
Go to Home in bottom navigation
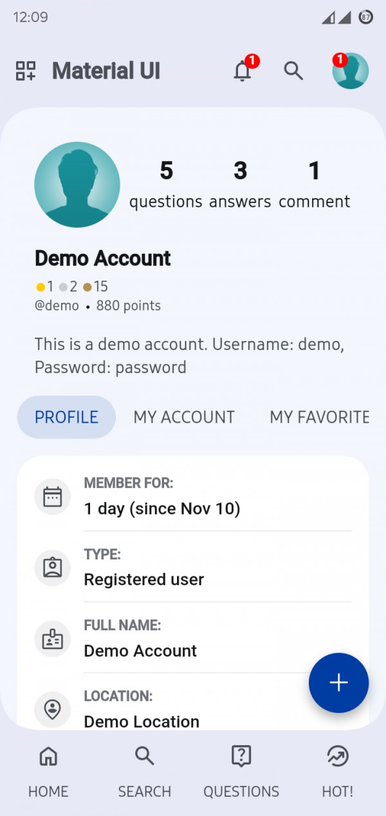(48, 771)
